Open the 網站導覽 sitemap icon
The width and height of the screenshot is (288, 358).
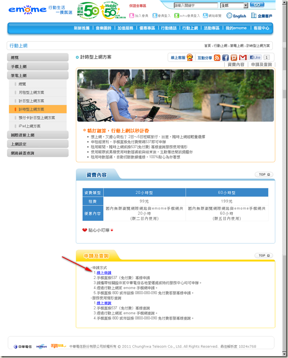[205, 15]
